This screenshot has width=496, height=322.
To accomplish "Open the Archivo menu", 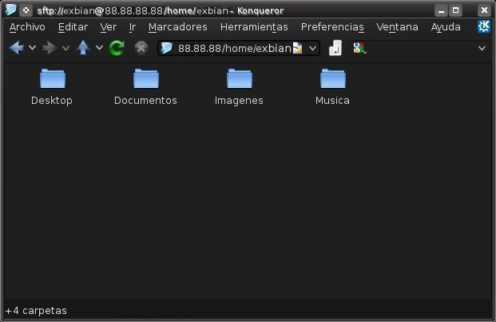I will point(27,27).
